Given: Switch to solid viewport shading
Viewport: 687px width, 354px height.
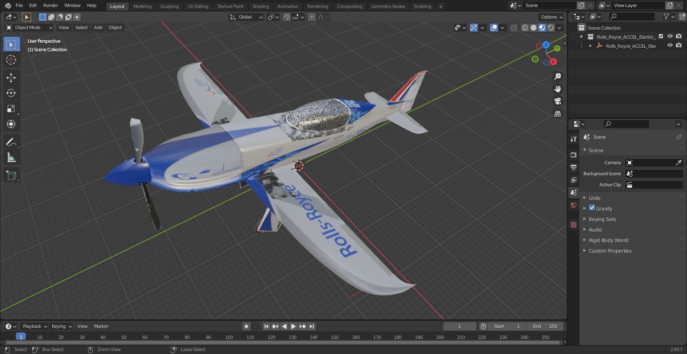Looking at the screenshot, I should click(x=534, y=28).
